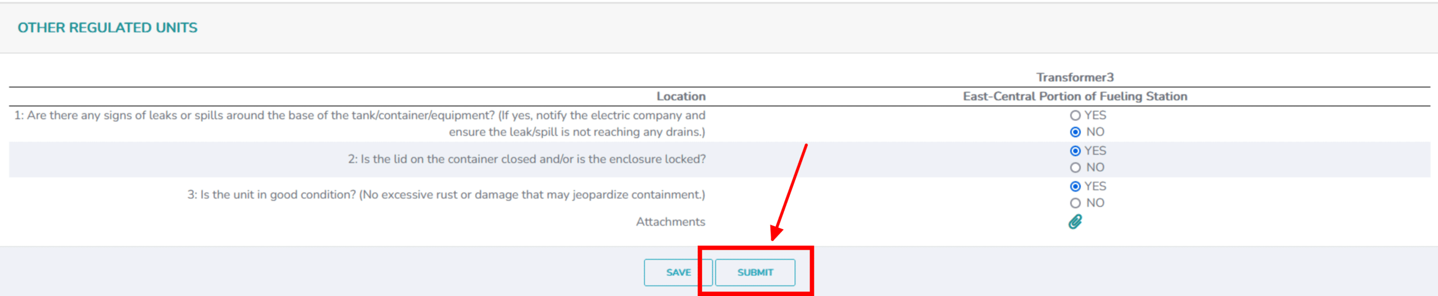The image size is (1438, 296).
Task: Click the Attachments row label
Action: coord(670,222)
